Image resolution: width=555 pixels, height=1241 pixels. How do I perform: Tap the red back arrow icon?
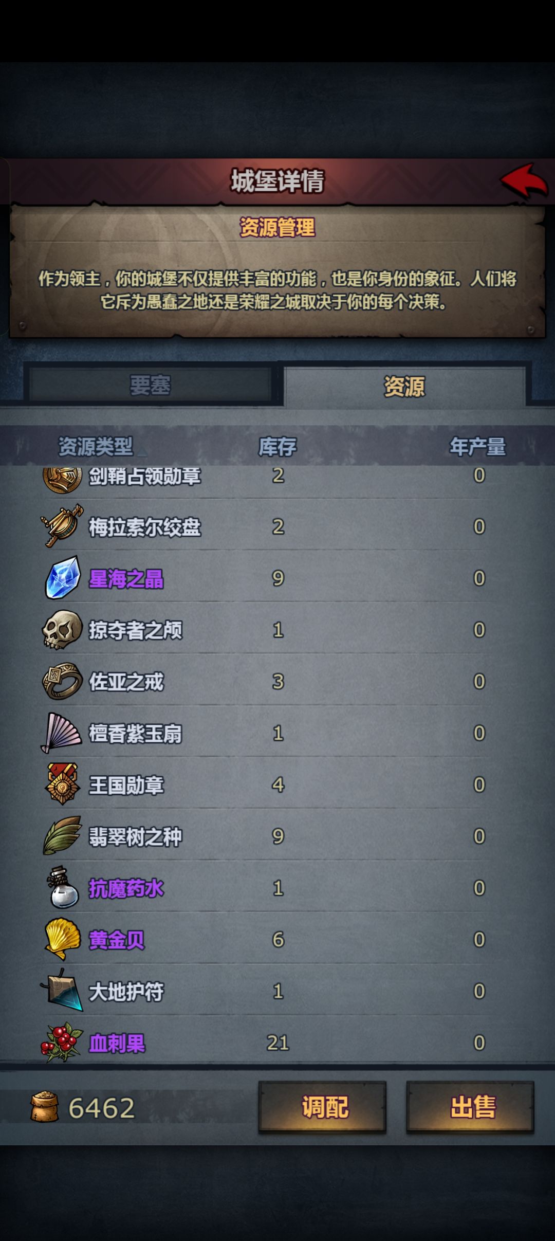point(524,180)
